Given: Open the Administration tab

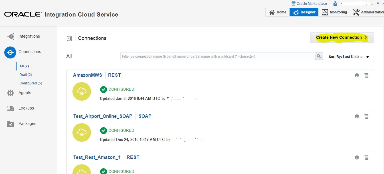Looking at the screenshot, I should coord(368,12).
